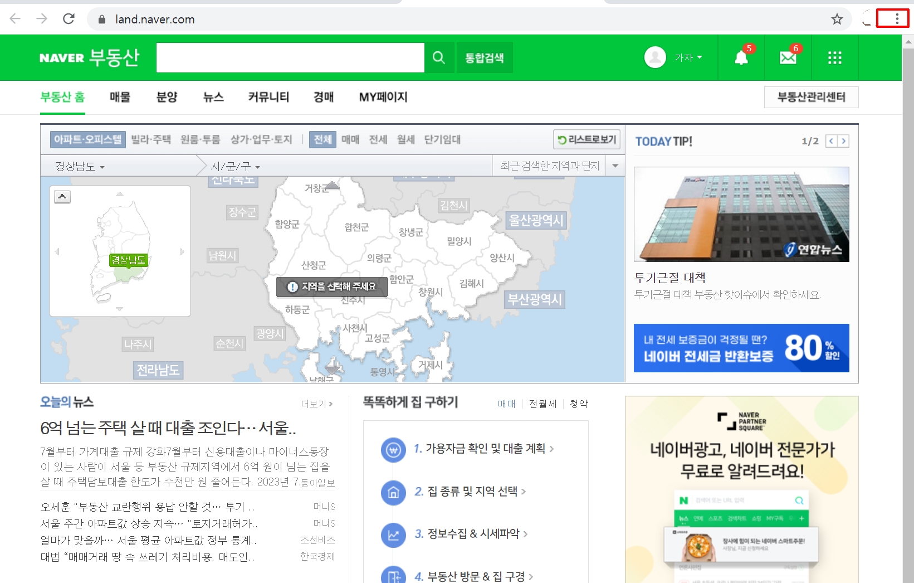Go to 부동산 홈 tab

tap(62, 97)
